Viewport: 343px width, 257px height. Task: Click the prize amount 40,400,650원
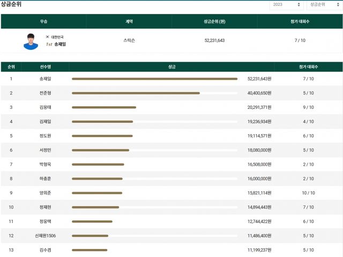(259, 93)
